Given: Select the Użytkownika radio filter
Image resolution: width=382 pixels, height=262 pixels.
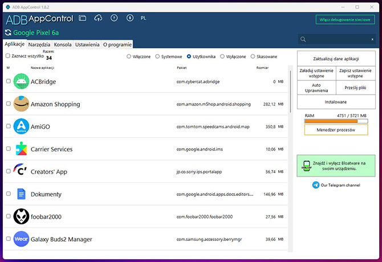Looking at the screenshot, I should pyautogui.click(x=189, y=56).
